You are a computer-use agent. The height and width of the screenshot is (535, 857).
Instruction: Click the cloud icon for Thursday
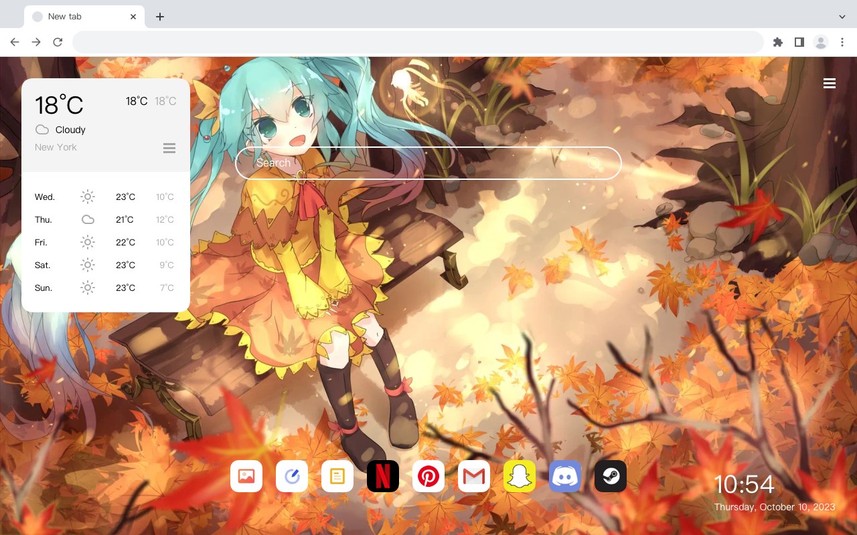click(88, 219)
